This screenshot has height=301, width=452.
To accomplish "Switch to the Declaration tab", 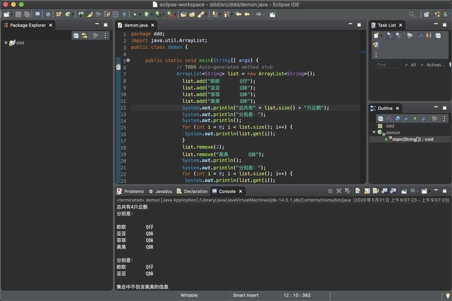I will click(192, 191).
